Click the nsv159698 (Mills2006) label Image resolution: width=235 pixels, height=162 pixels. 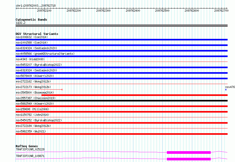32,109
